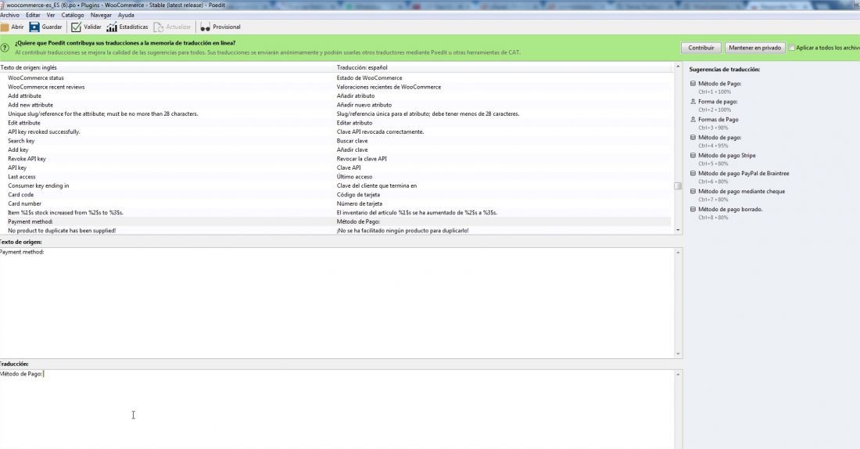Select the 'Edit attribute' row
The image size is (860, 449).
pyautogui.click(x=335, y=123)
